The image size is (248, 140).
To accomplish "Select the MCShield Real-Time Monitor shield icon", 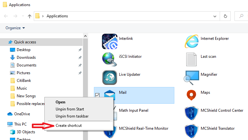I will pos(110,133).
